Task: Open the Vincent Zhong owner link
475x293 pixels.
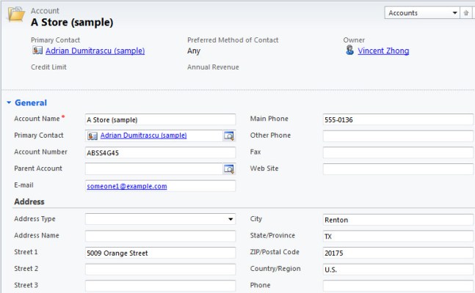Action: (383, 51)
